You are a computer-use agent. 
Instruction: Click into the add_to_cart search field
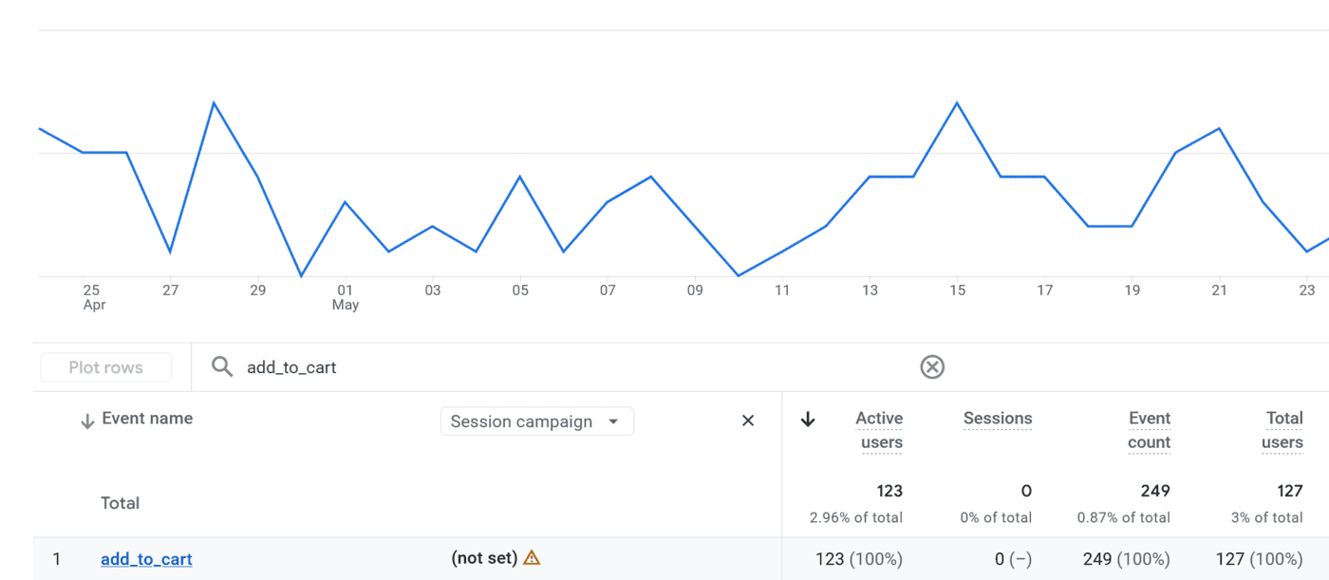click(x=570, y=367)
